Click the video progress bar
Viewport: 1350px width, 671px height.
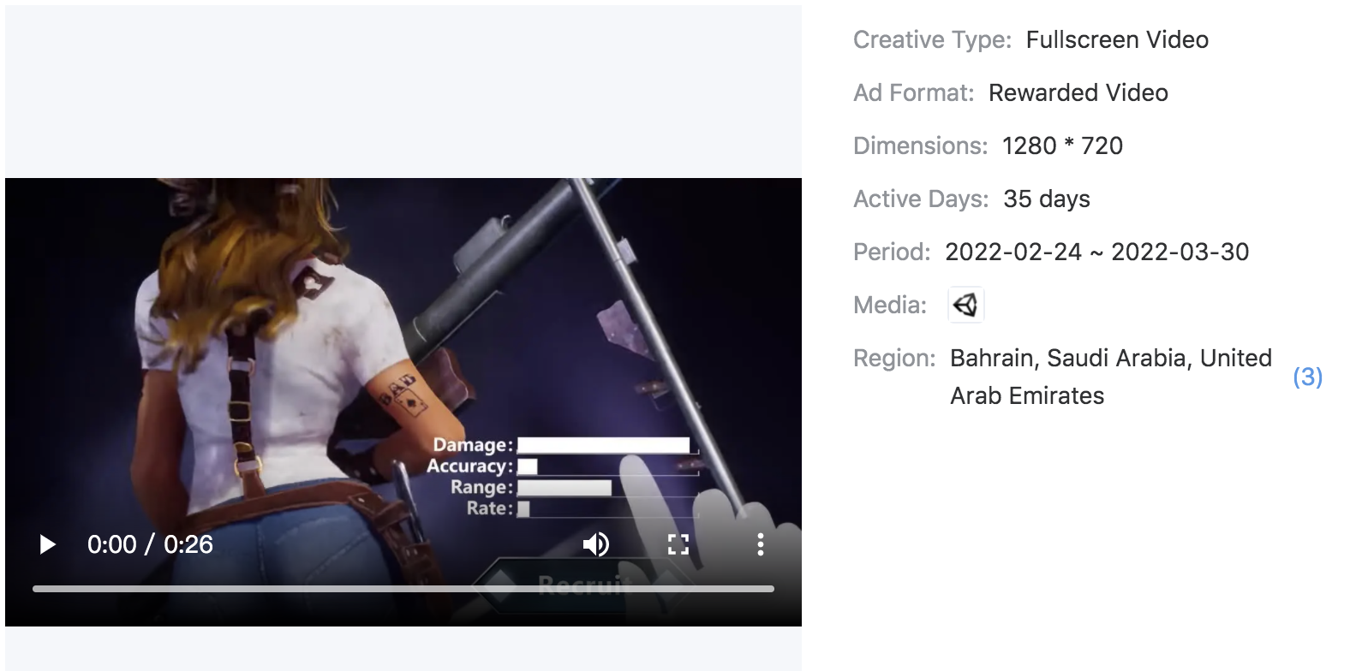tap(403, 589)
